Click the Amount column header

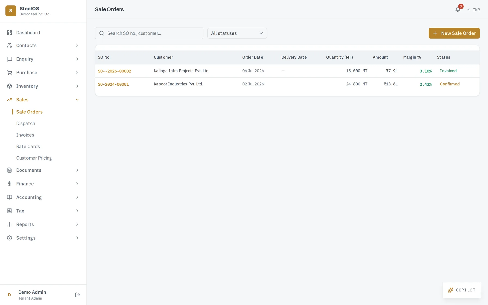coord(380,57)
